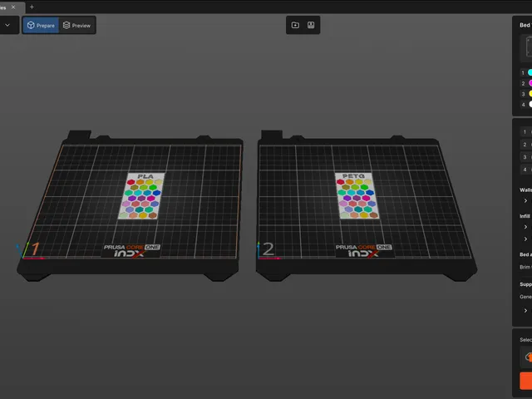The height and width of the screenshot is (399, 532).
Task: Click the import model icon beside folder icon
Action: (311, 25)
